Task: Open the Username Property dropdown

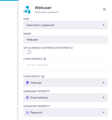Action: [65, 97]
